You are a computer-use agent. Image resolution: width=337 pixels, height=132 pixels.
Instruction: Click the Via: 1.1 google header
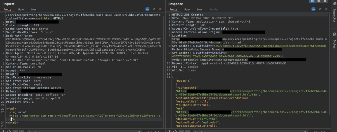[185, 67]
